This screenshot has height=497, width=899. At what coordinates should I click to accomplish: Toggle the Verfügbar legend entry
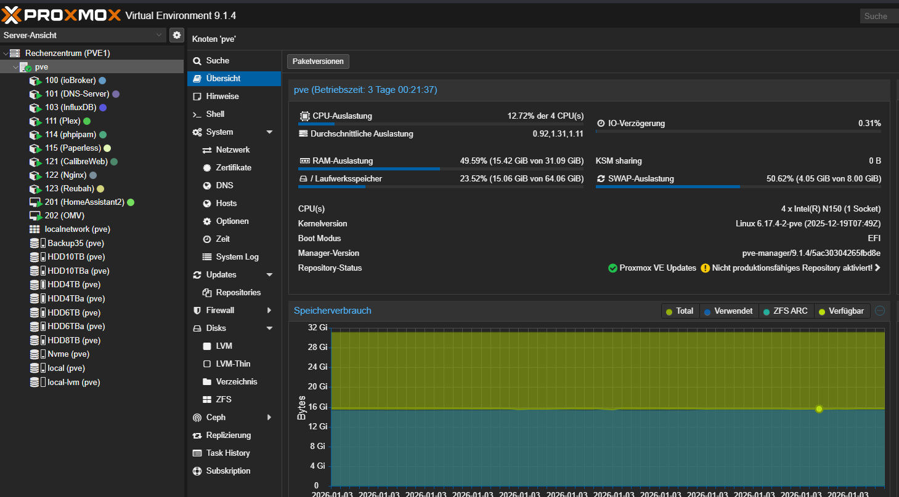844,311
